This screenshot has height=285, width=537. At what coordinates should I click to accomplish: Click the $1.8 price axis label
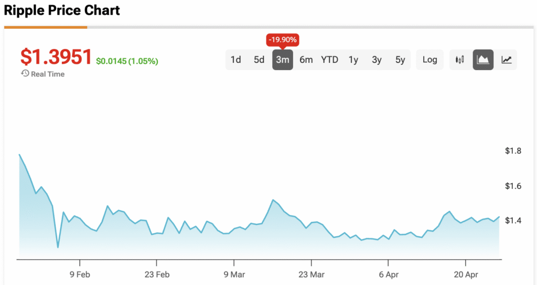(x=513, y=151)
